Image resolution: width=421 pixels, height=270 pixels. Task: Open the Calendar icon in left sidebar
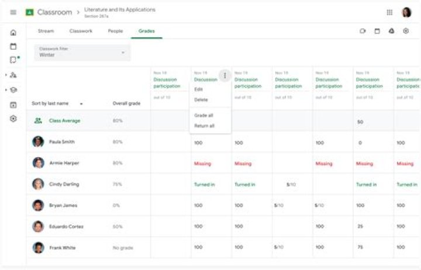(x=13, y=46)
